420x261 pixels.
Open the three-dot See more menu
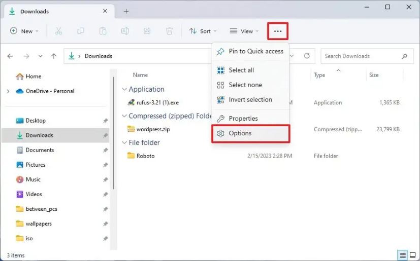coord(277,31)
